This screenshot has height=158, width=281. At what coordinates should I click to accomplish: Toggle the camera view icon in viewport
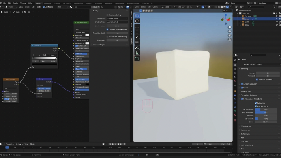pos(230,36)
